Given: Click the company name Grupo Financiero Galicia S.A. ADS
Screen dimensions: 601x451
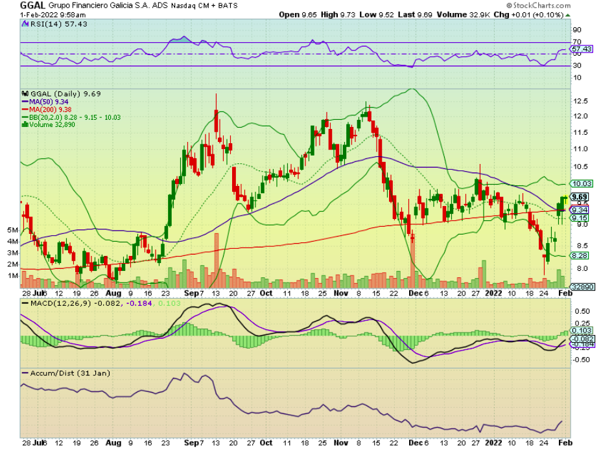Looking at the screenshot, I should 108,6.
